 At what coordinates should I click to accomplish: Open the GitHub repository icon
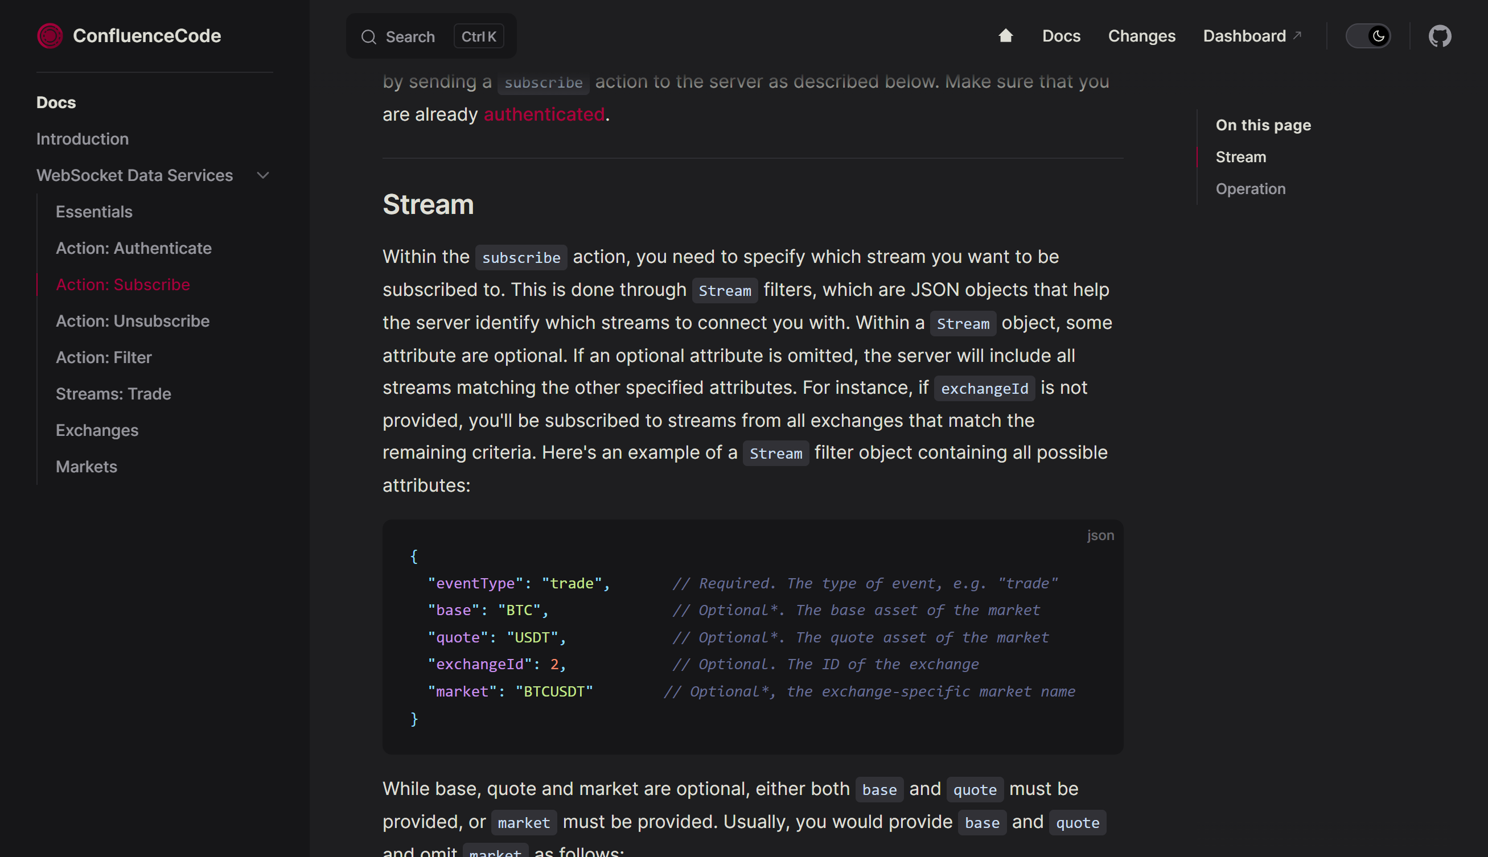[x=1439, y=36]
